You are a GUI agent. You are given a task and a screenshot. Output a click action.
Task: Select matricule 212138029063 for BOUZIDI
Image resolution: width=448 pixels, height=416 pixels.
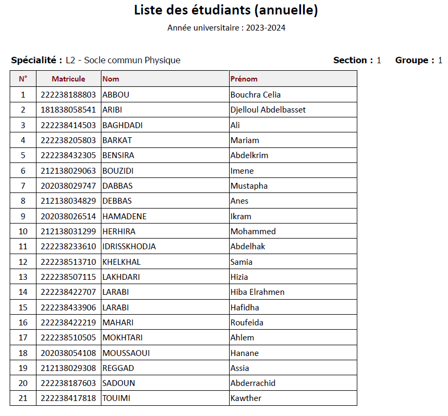click(x=68, y=171)
